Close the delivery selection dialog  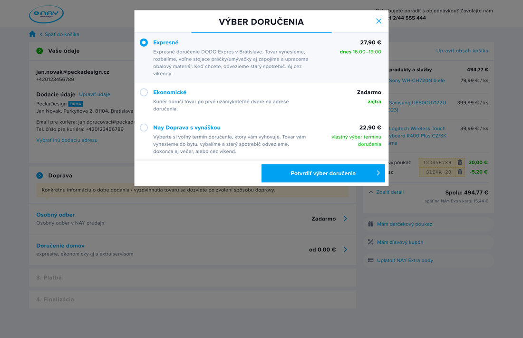click(x=378, y=21)
